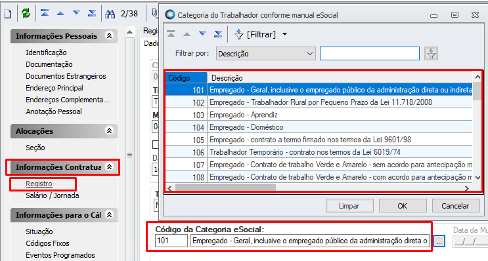The width and height of the screenshot is (488, 261).
Task: Select row 106 Trabalhador Temporário
Action: 319,152
